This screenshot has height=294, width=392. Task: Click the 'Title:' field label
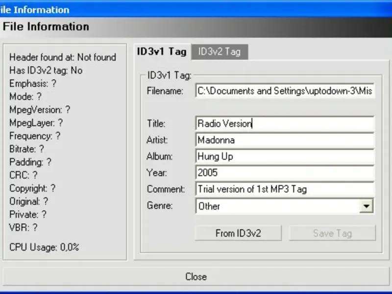pyautogui.click(x=156, y=123)
